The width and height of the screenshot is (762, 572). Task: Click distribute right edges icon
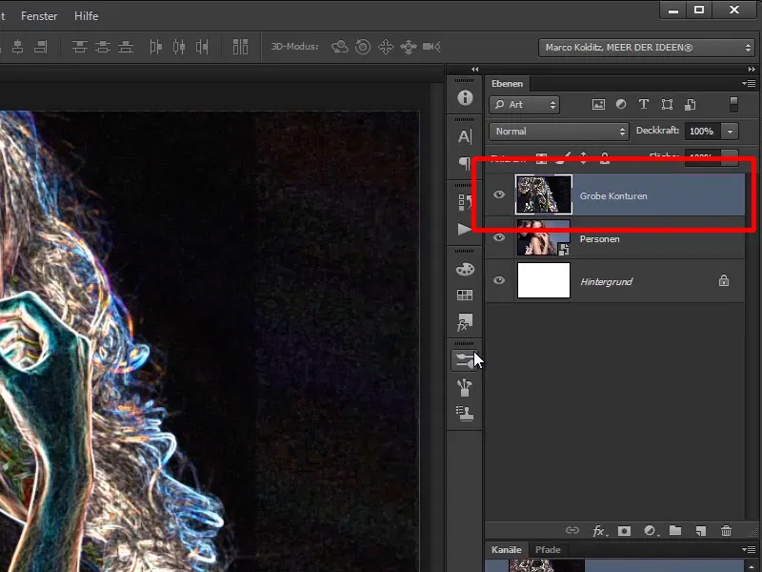click(202, 47)
